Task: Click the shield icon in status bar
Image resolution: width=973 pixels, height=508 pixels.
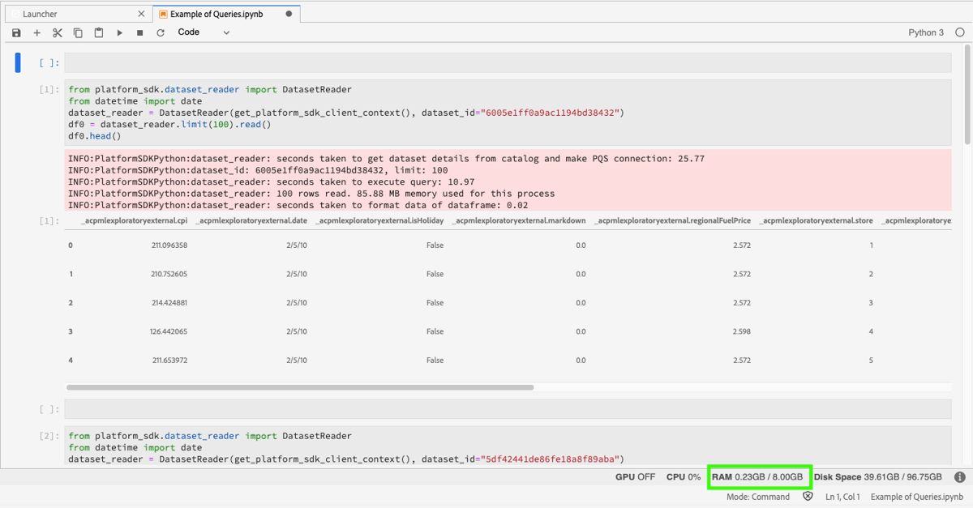Action: click(808, 497)
